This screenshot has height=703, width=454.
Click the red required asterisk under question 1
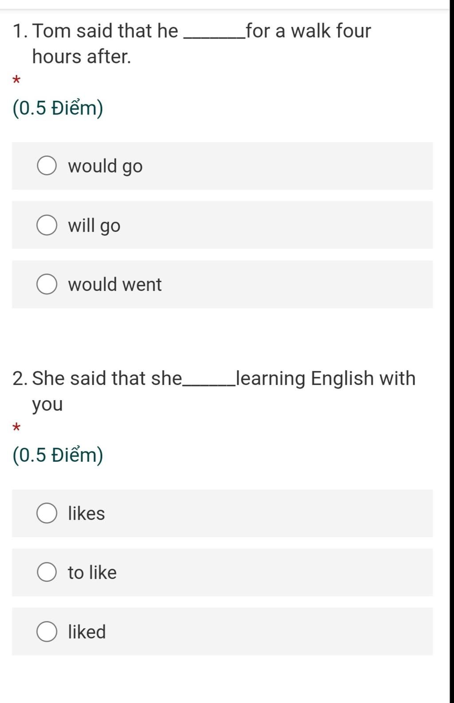[16, 81]
